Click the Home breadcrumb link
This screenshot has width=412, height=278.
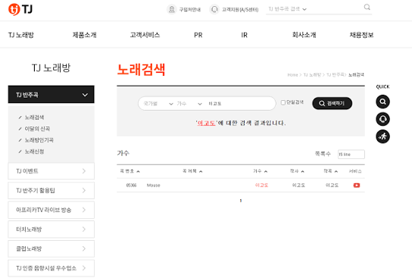292,75
